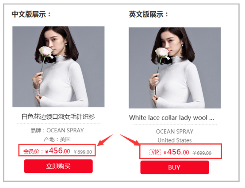The width and height of the screenshot is (245, 188).
Task: Click OCEAN SPRAY in the English card
Action: coord(175,132)
